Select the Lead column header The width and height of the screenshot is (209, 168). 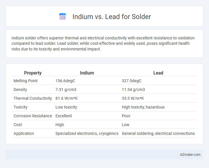(x=158, y=73)
